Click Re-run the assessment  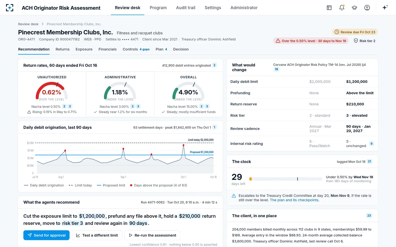[152, 235]
